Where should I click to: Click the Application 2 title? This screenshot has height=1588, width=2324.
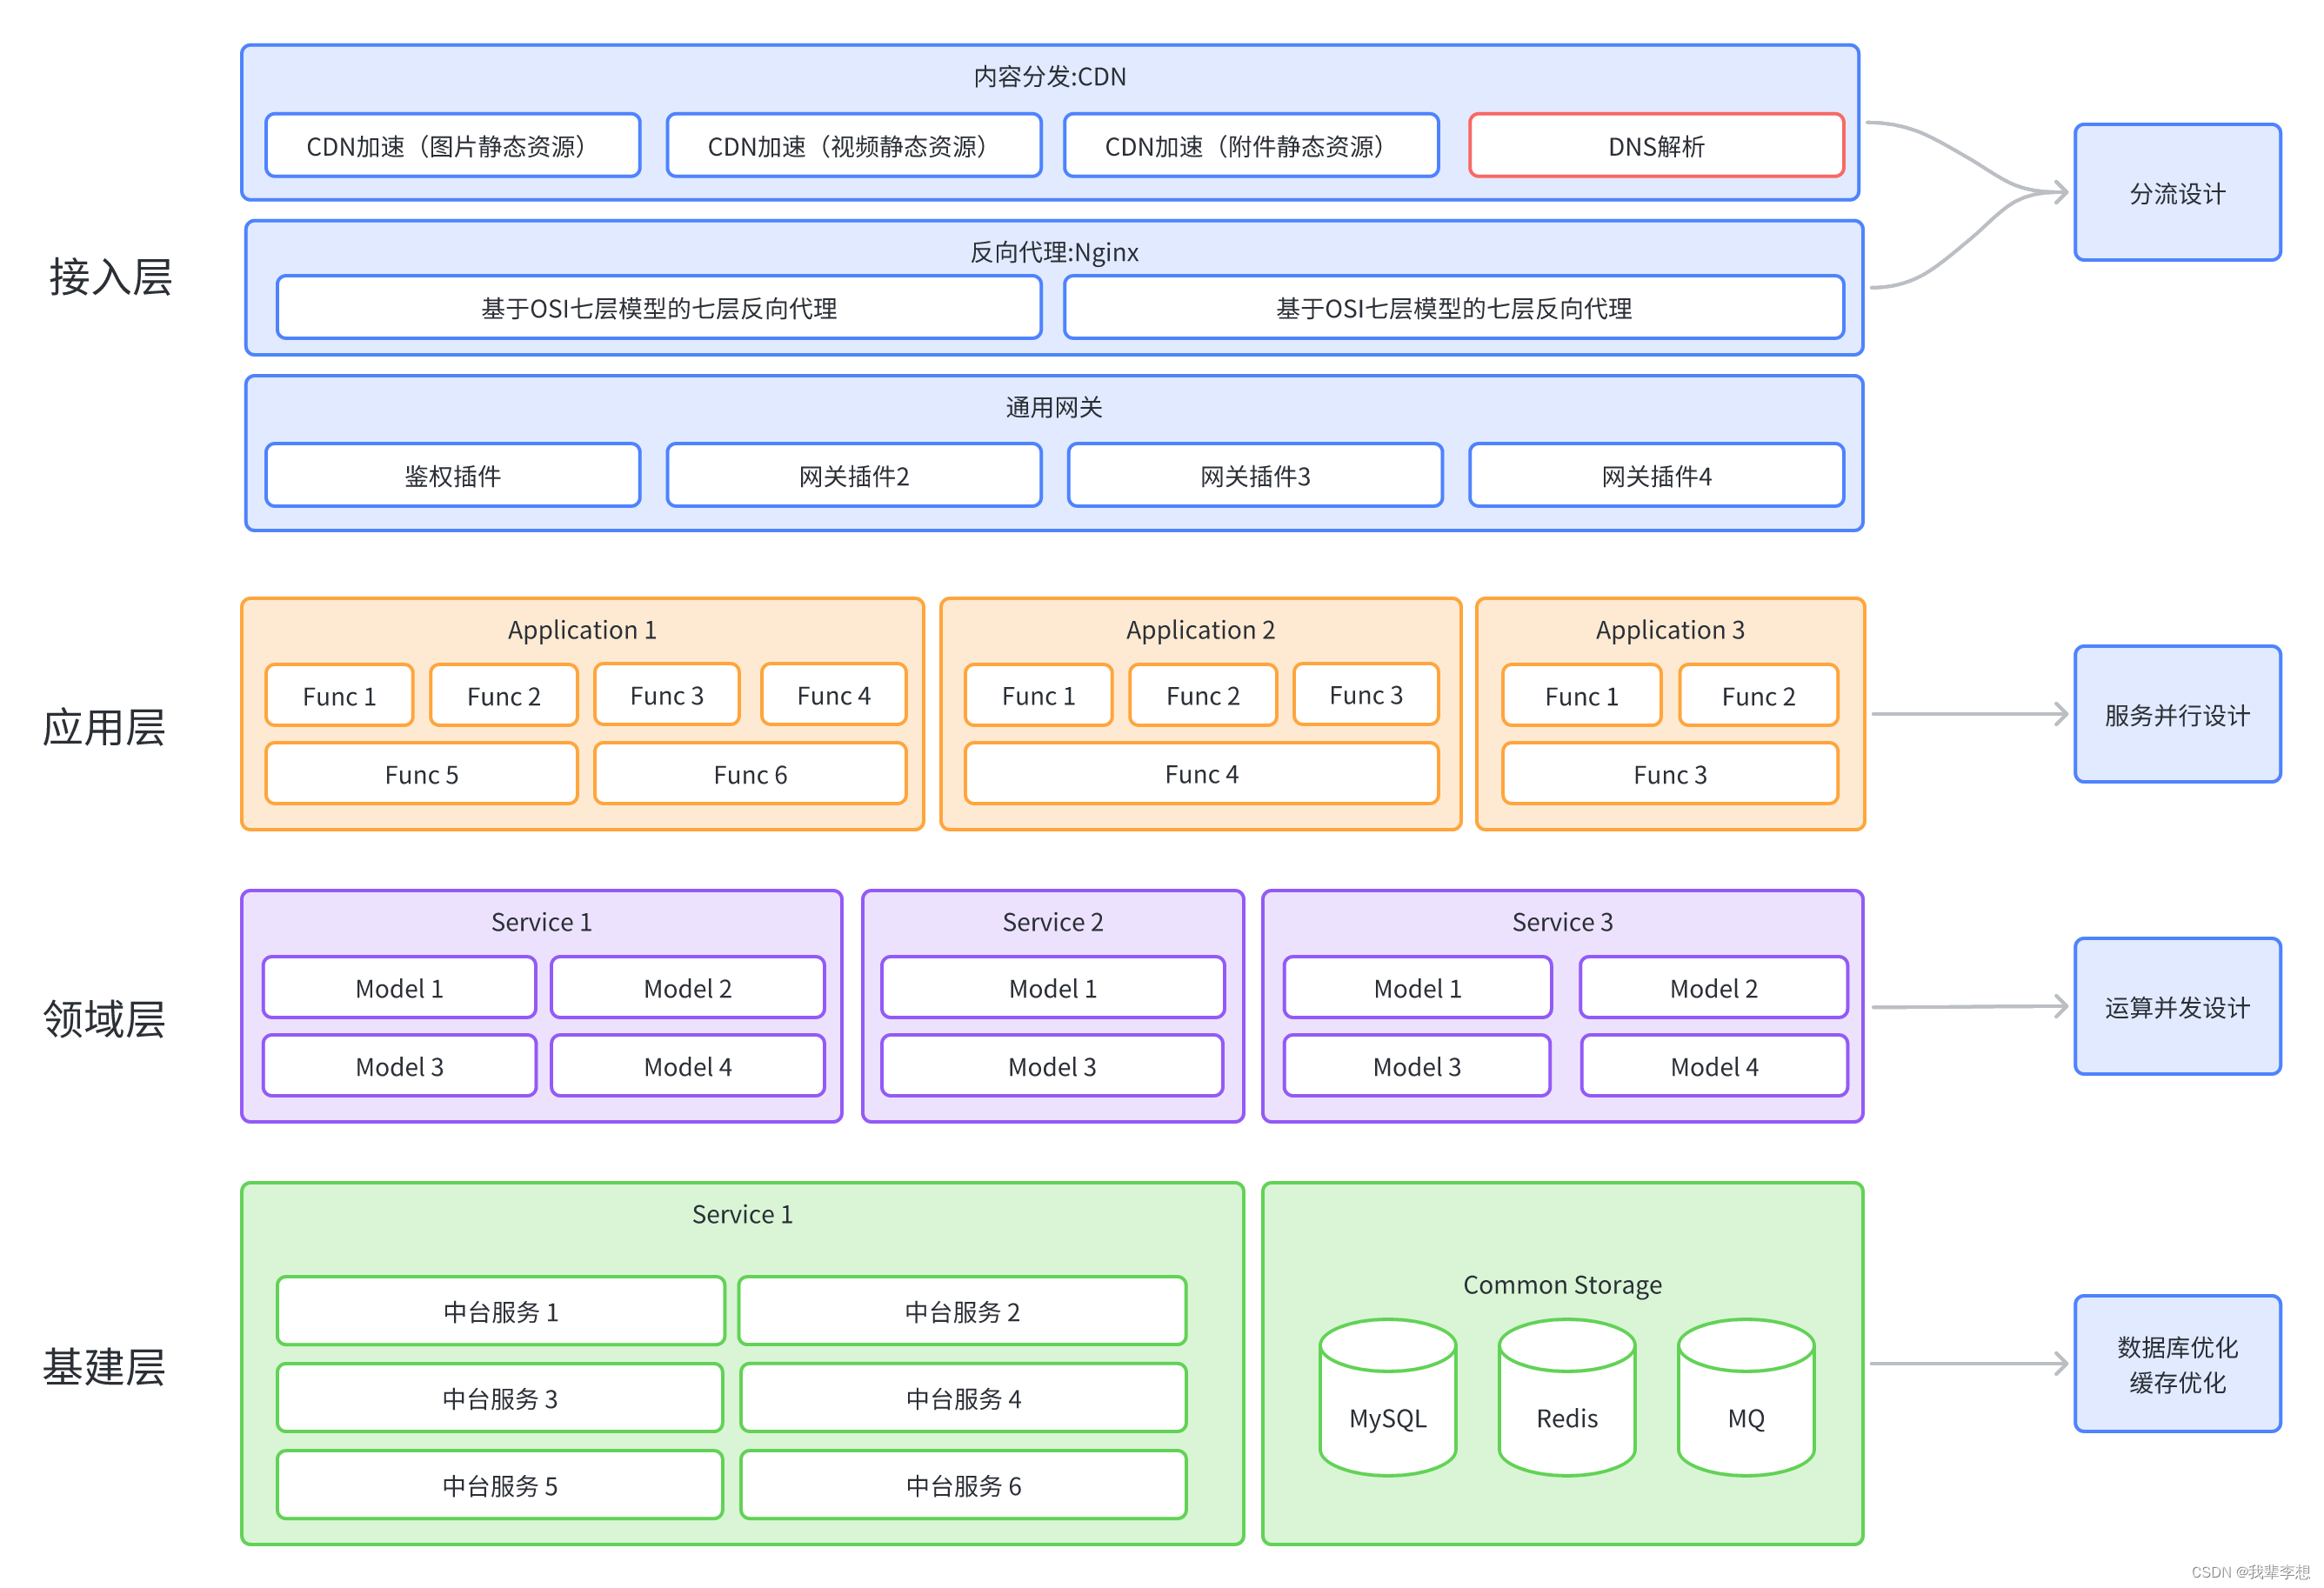1200,630
